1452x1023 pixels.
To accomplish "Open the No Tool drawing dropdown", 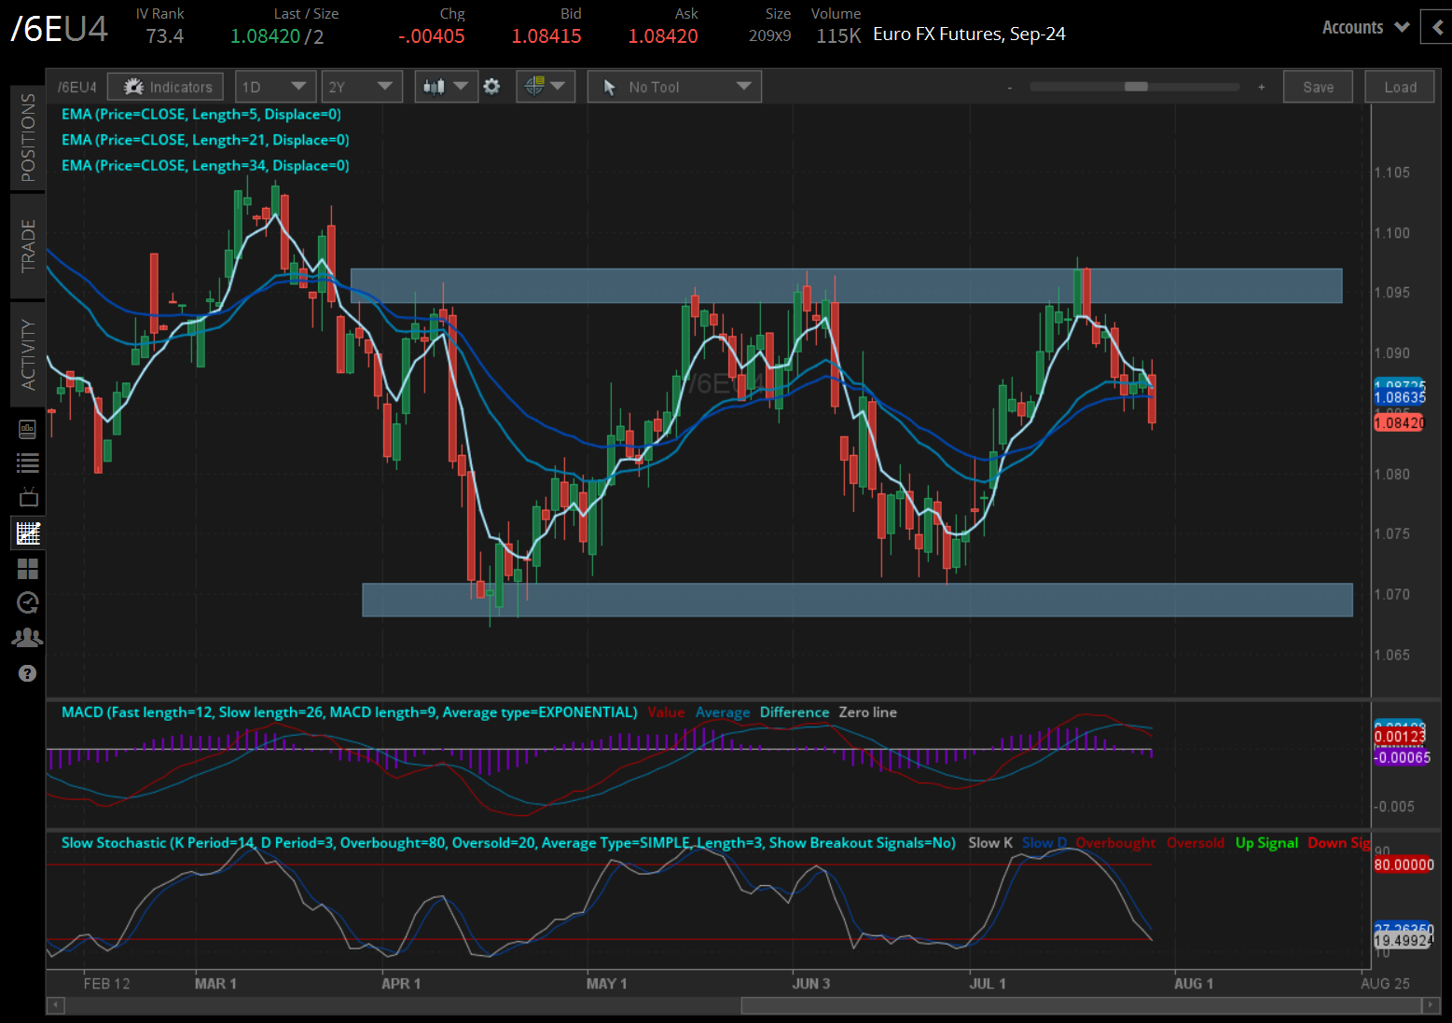I will (x=673, y=86).
